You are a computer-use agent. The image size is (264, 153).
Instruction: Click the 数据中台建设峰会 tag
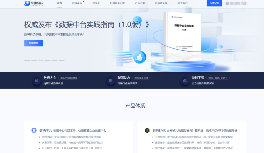[69, 77]
